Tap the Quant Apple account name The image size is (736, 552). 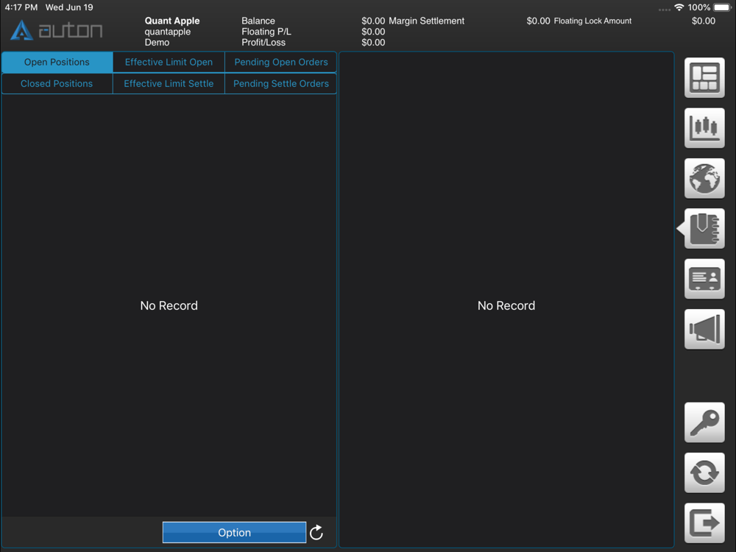[171, 21]
